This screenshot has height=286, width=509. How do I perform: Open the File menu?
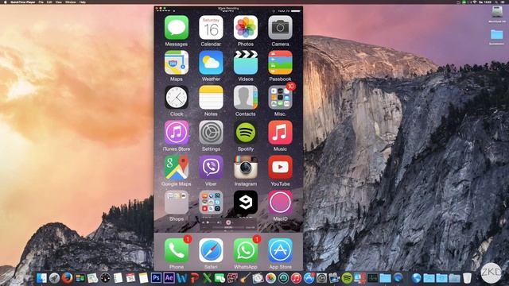point(41,2)
